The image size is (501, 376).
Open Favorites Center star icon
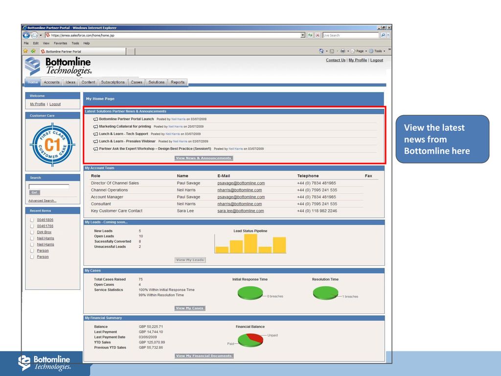click(25, 51)
